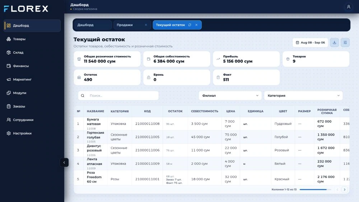
Task: Collapse the sidebar with the arrow button
Action: [64, 163]
